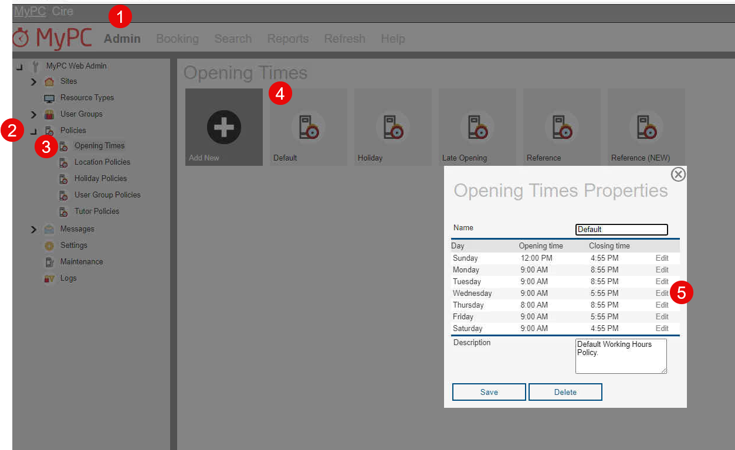Open the Booking menu

coord(177,39)
